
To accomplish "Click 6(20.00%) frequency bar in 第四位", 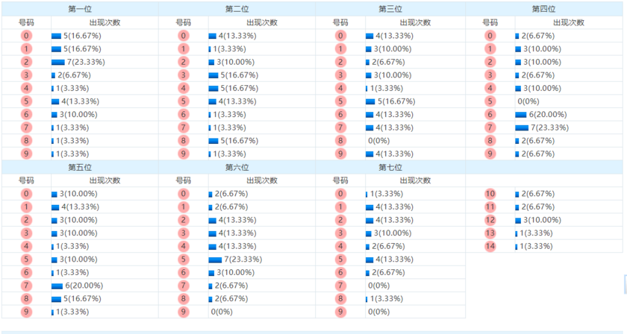I will (521, 115).
